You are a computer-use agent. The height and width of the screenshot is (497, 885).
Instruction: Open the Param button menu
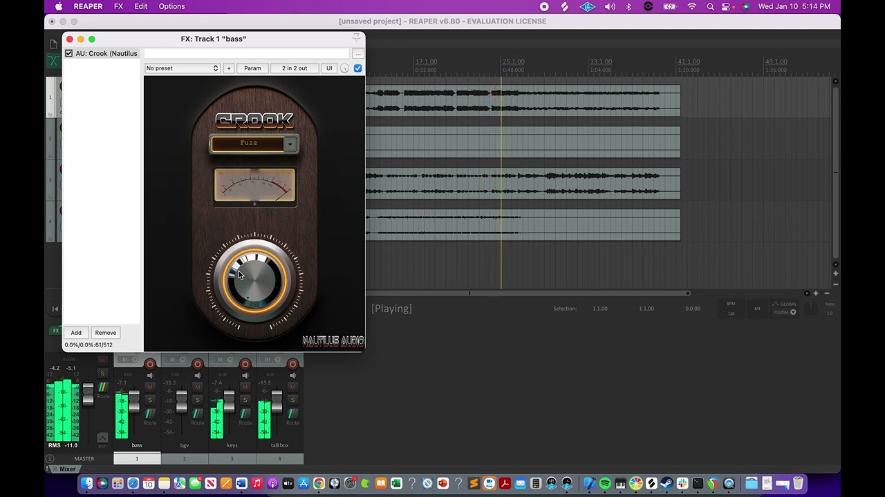(252, 68)
